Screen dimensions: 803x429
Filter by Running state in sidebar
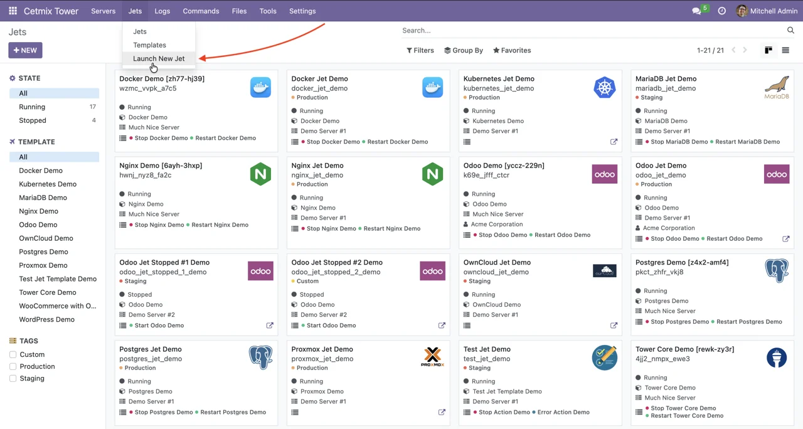32,107
